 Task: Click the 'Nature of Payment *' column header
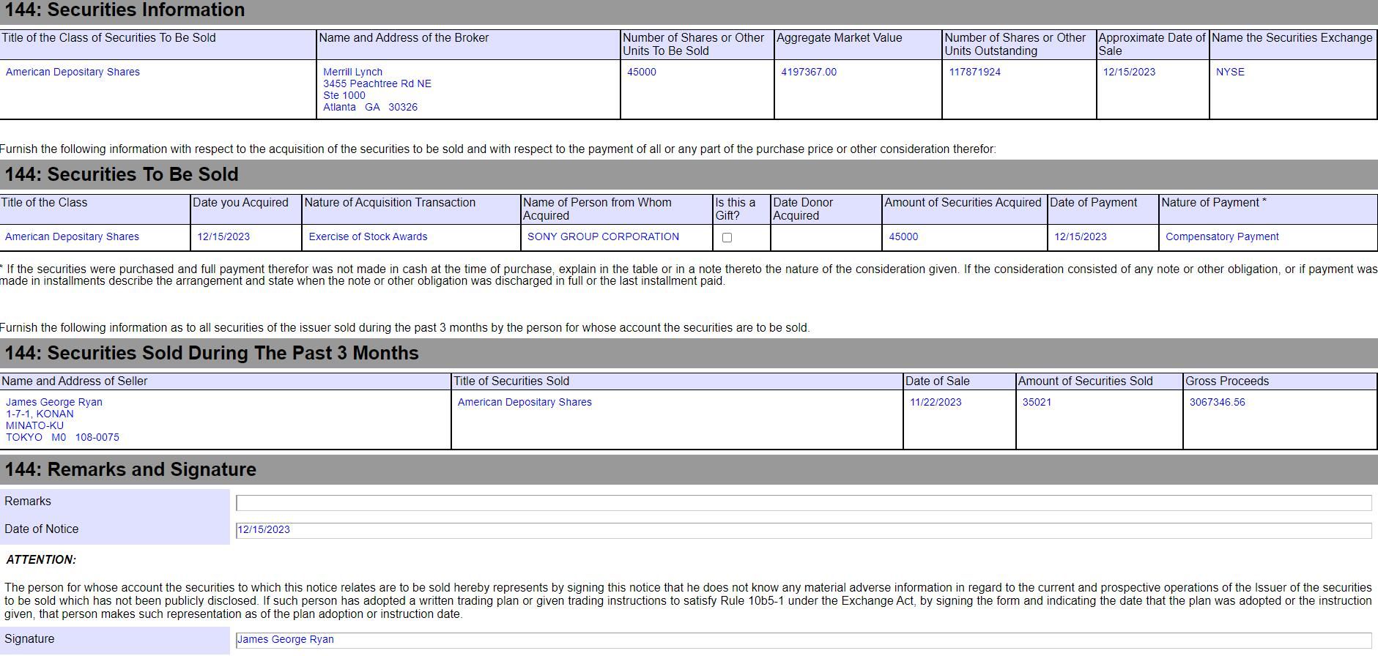click(x=1214, y=203)
